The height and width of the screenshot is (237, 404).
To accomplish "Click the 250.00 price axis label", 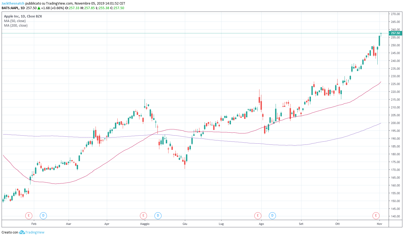I will (395, 45).
